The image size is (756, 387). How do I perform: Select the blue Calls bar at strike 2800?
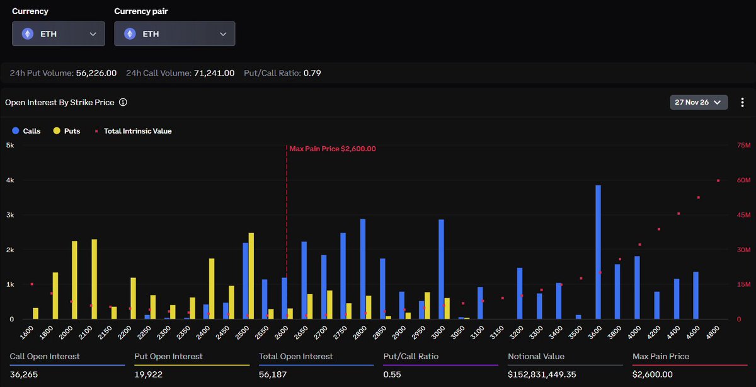(x=363, y=269)
